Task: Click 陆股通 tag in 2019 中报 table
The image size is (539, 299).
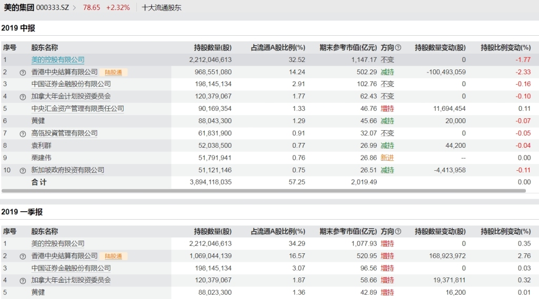Action: (114, 72)
